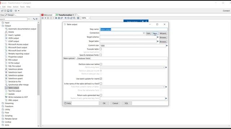Open the Connection dropdown list
Viewport: 231px width, 129px height.
pos(144,33)
